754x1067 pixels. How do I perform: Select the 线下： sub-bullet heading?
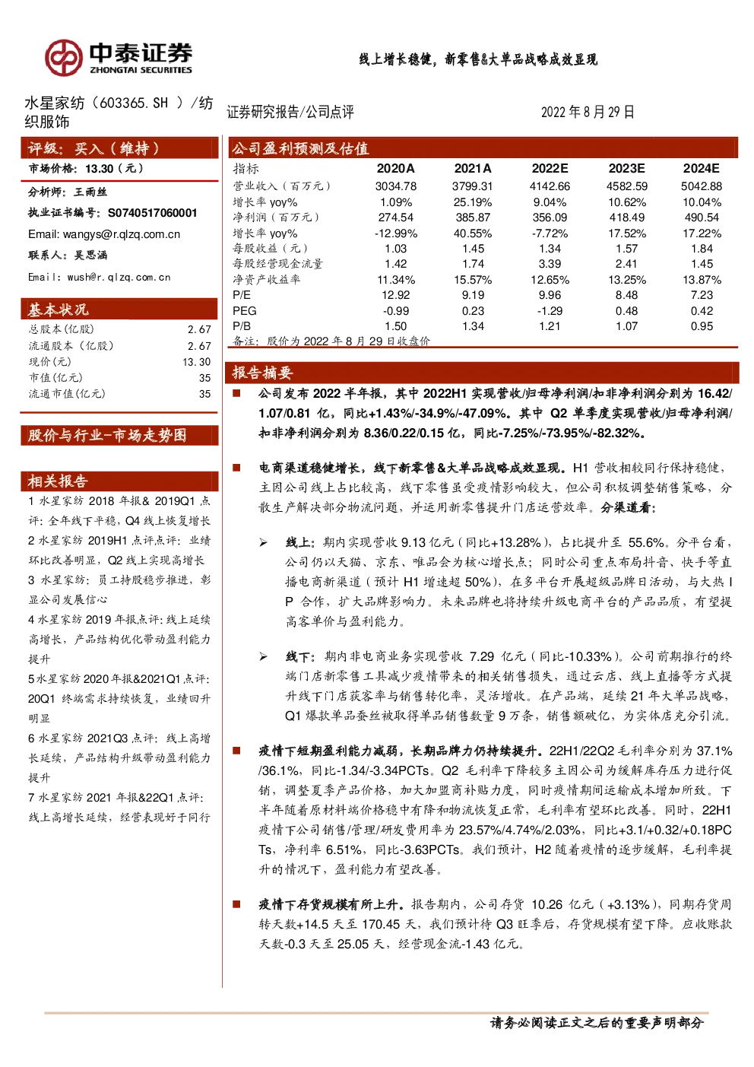[301, 656]
